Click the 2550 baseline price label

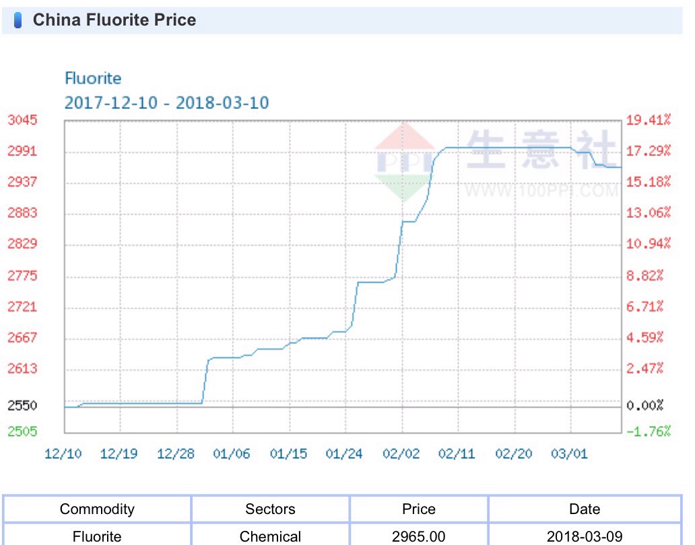[22, 406]
